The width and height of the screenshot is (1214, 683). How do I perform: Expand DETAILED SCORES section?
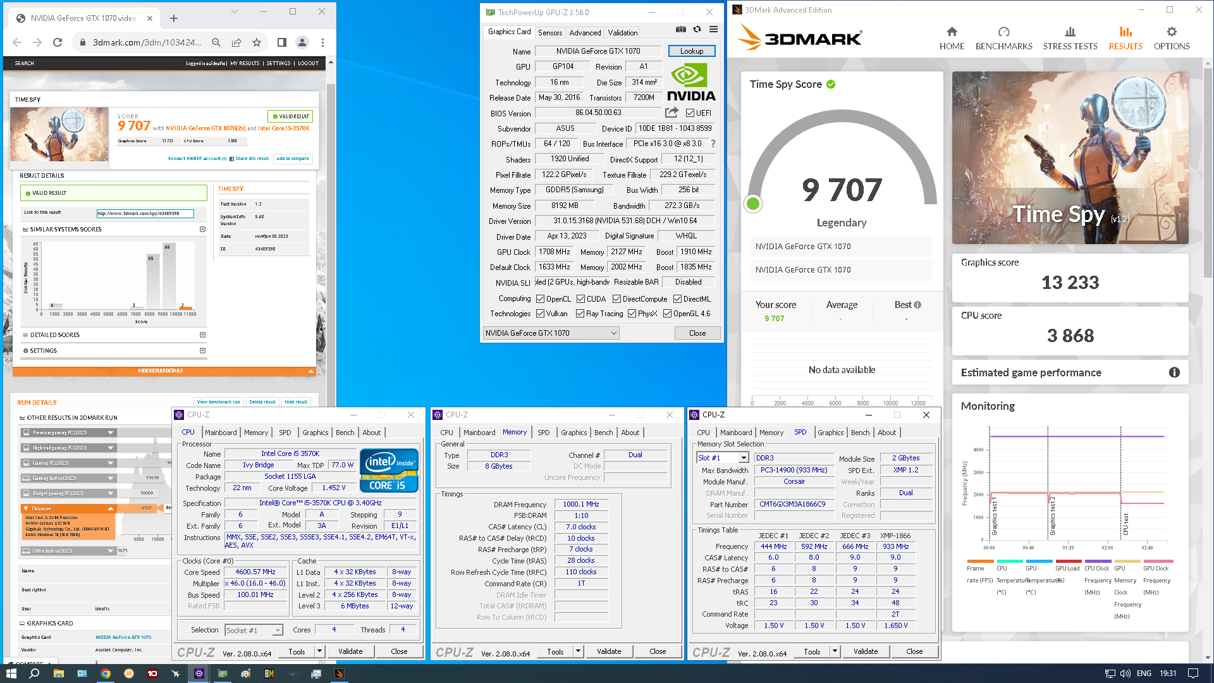[x=114, y=335]
